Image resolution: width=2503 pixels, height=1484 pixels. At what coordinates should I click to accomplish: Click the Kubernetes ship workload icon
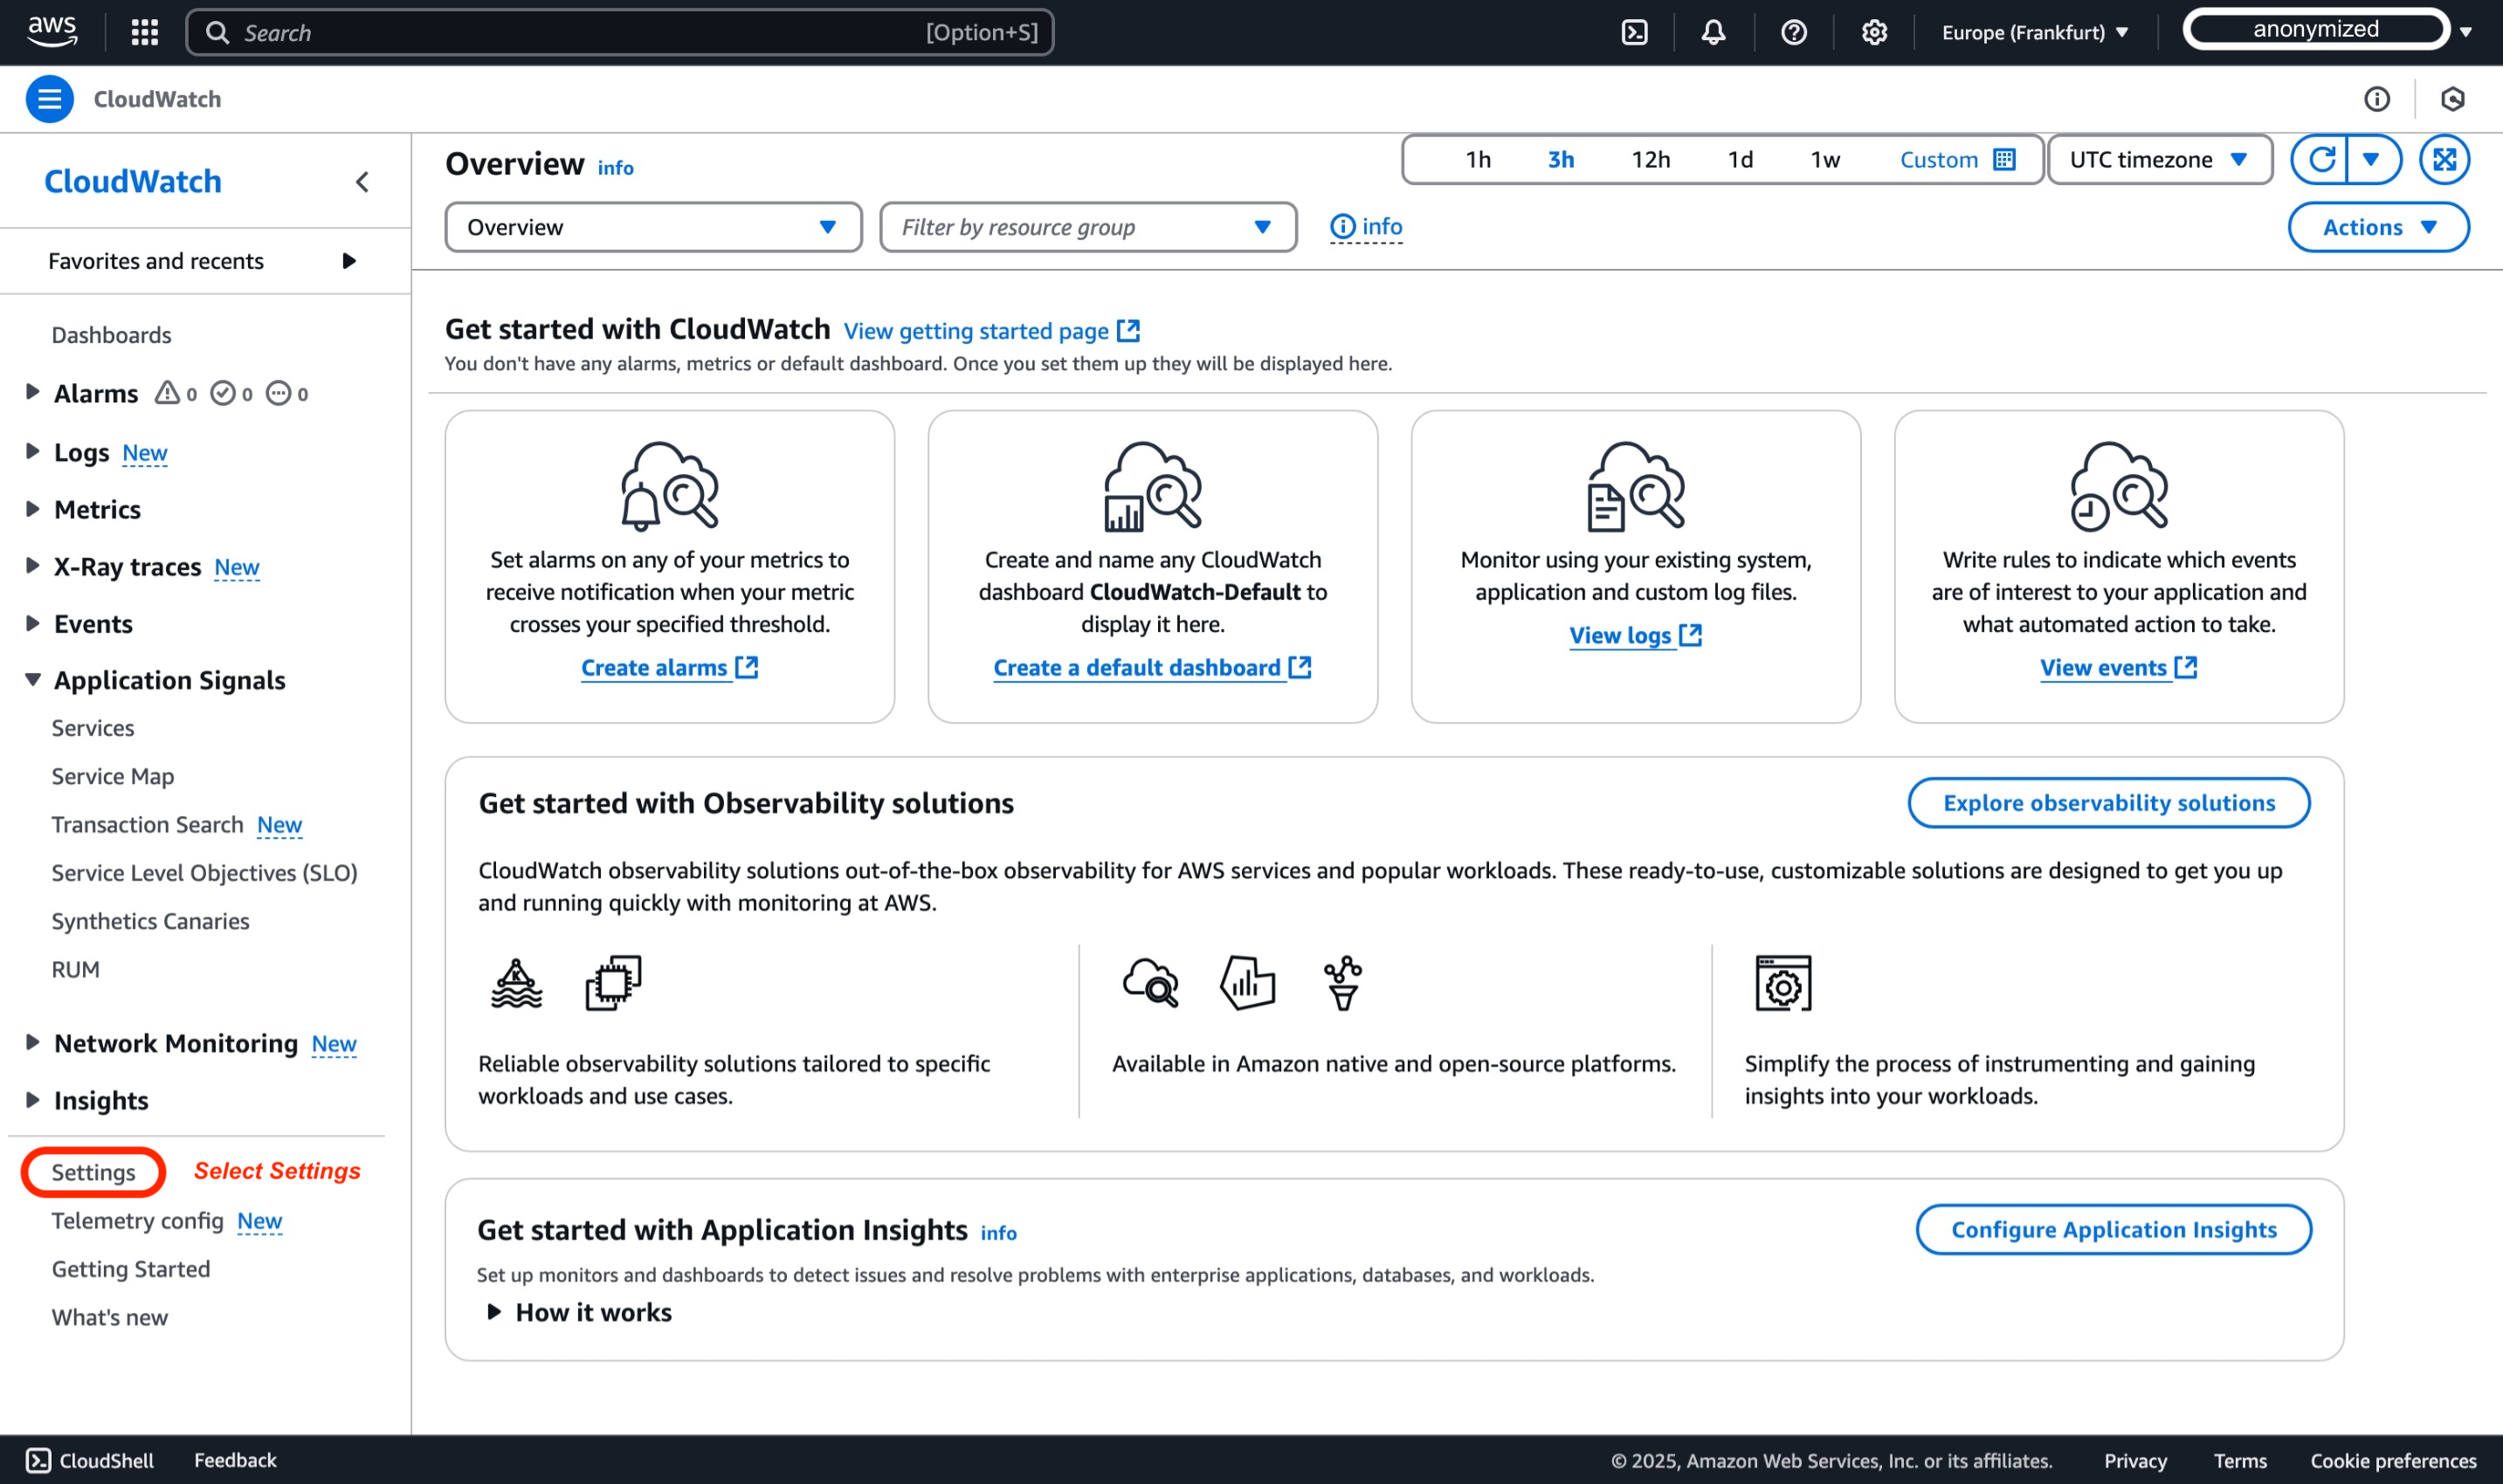point(516,984)
